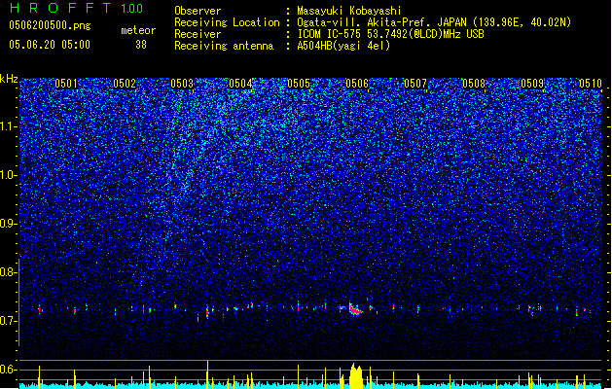Click the 1.0 kHz axis tick label
612x389 pixels.
coord(9,175)
